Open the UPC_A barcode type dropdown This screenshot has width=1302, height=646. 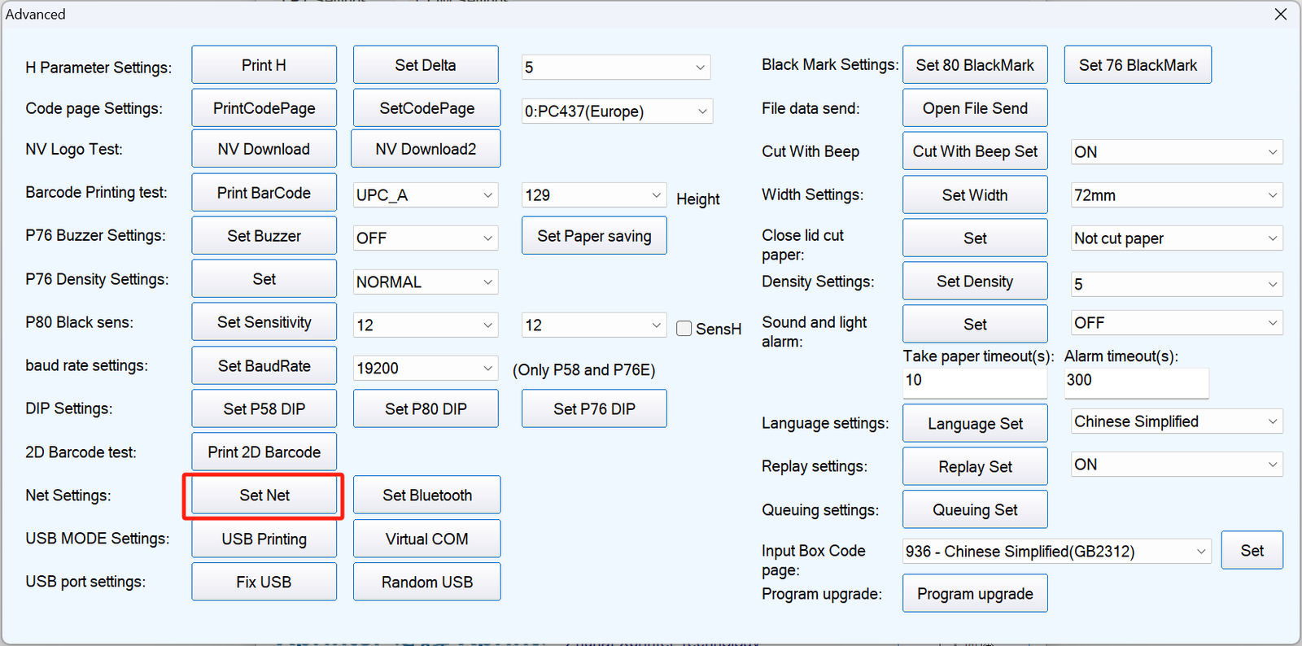(x=425, y=195)
